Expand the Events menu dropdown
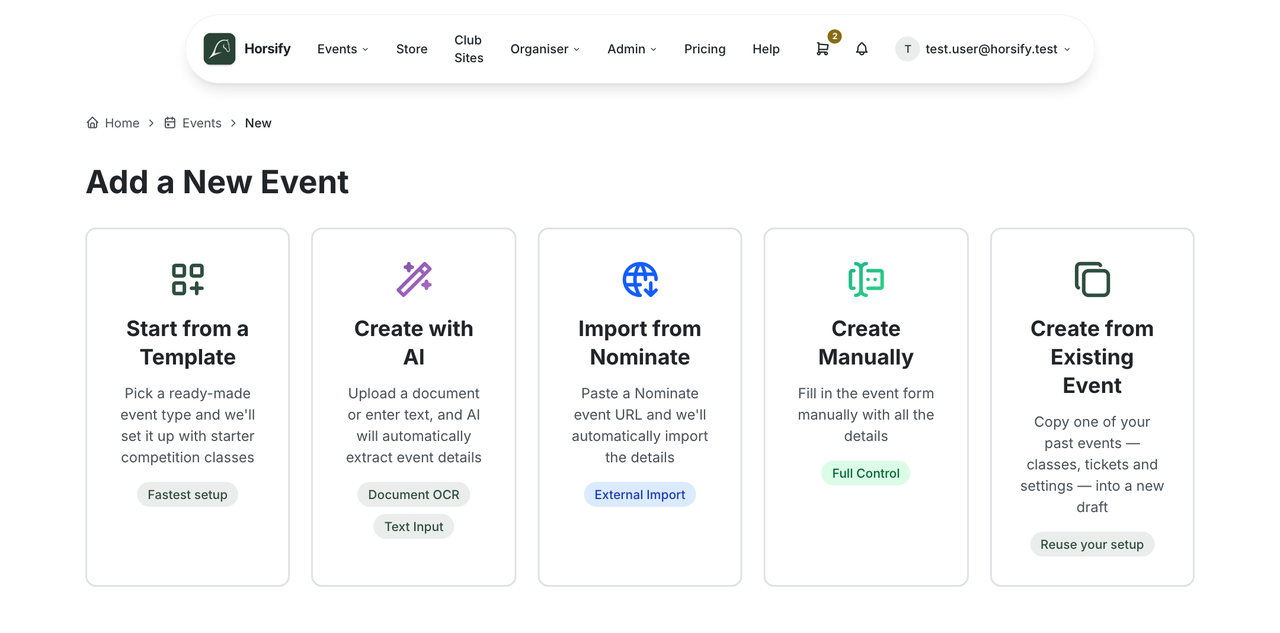 click(343, 49)
